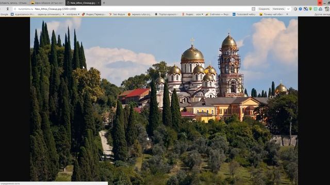The height and width of the screenshot is (185, 330).
Task: Expand the chevron next to Напечатать
Action: tap(288, 9)
